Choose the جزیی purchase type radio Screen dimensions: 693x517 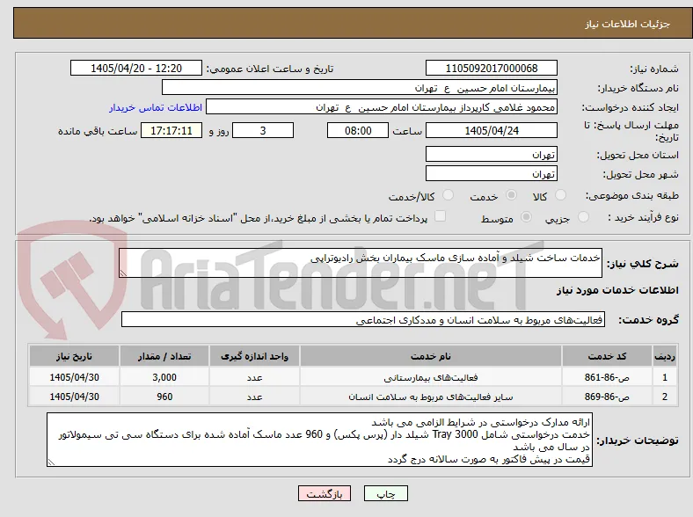point(583,216)
